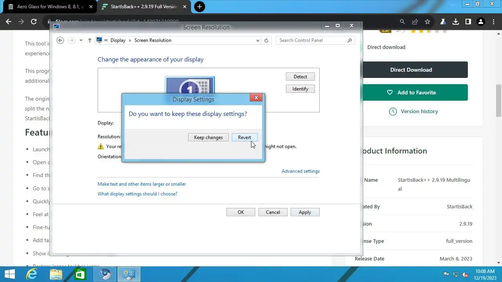Open a new browser tab
The width and height of the screenshot is (502, 282).
click(x=200, y=7)
